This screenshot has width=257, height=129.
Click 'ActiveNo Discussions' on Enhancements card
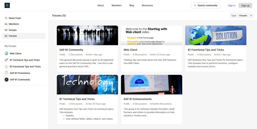pyautogui.click(x=161, y=104)
